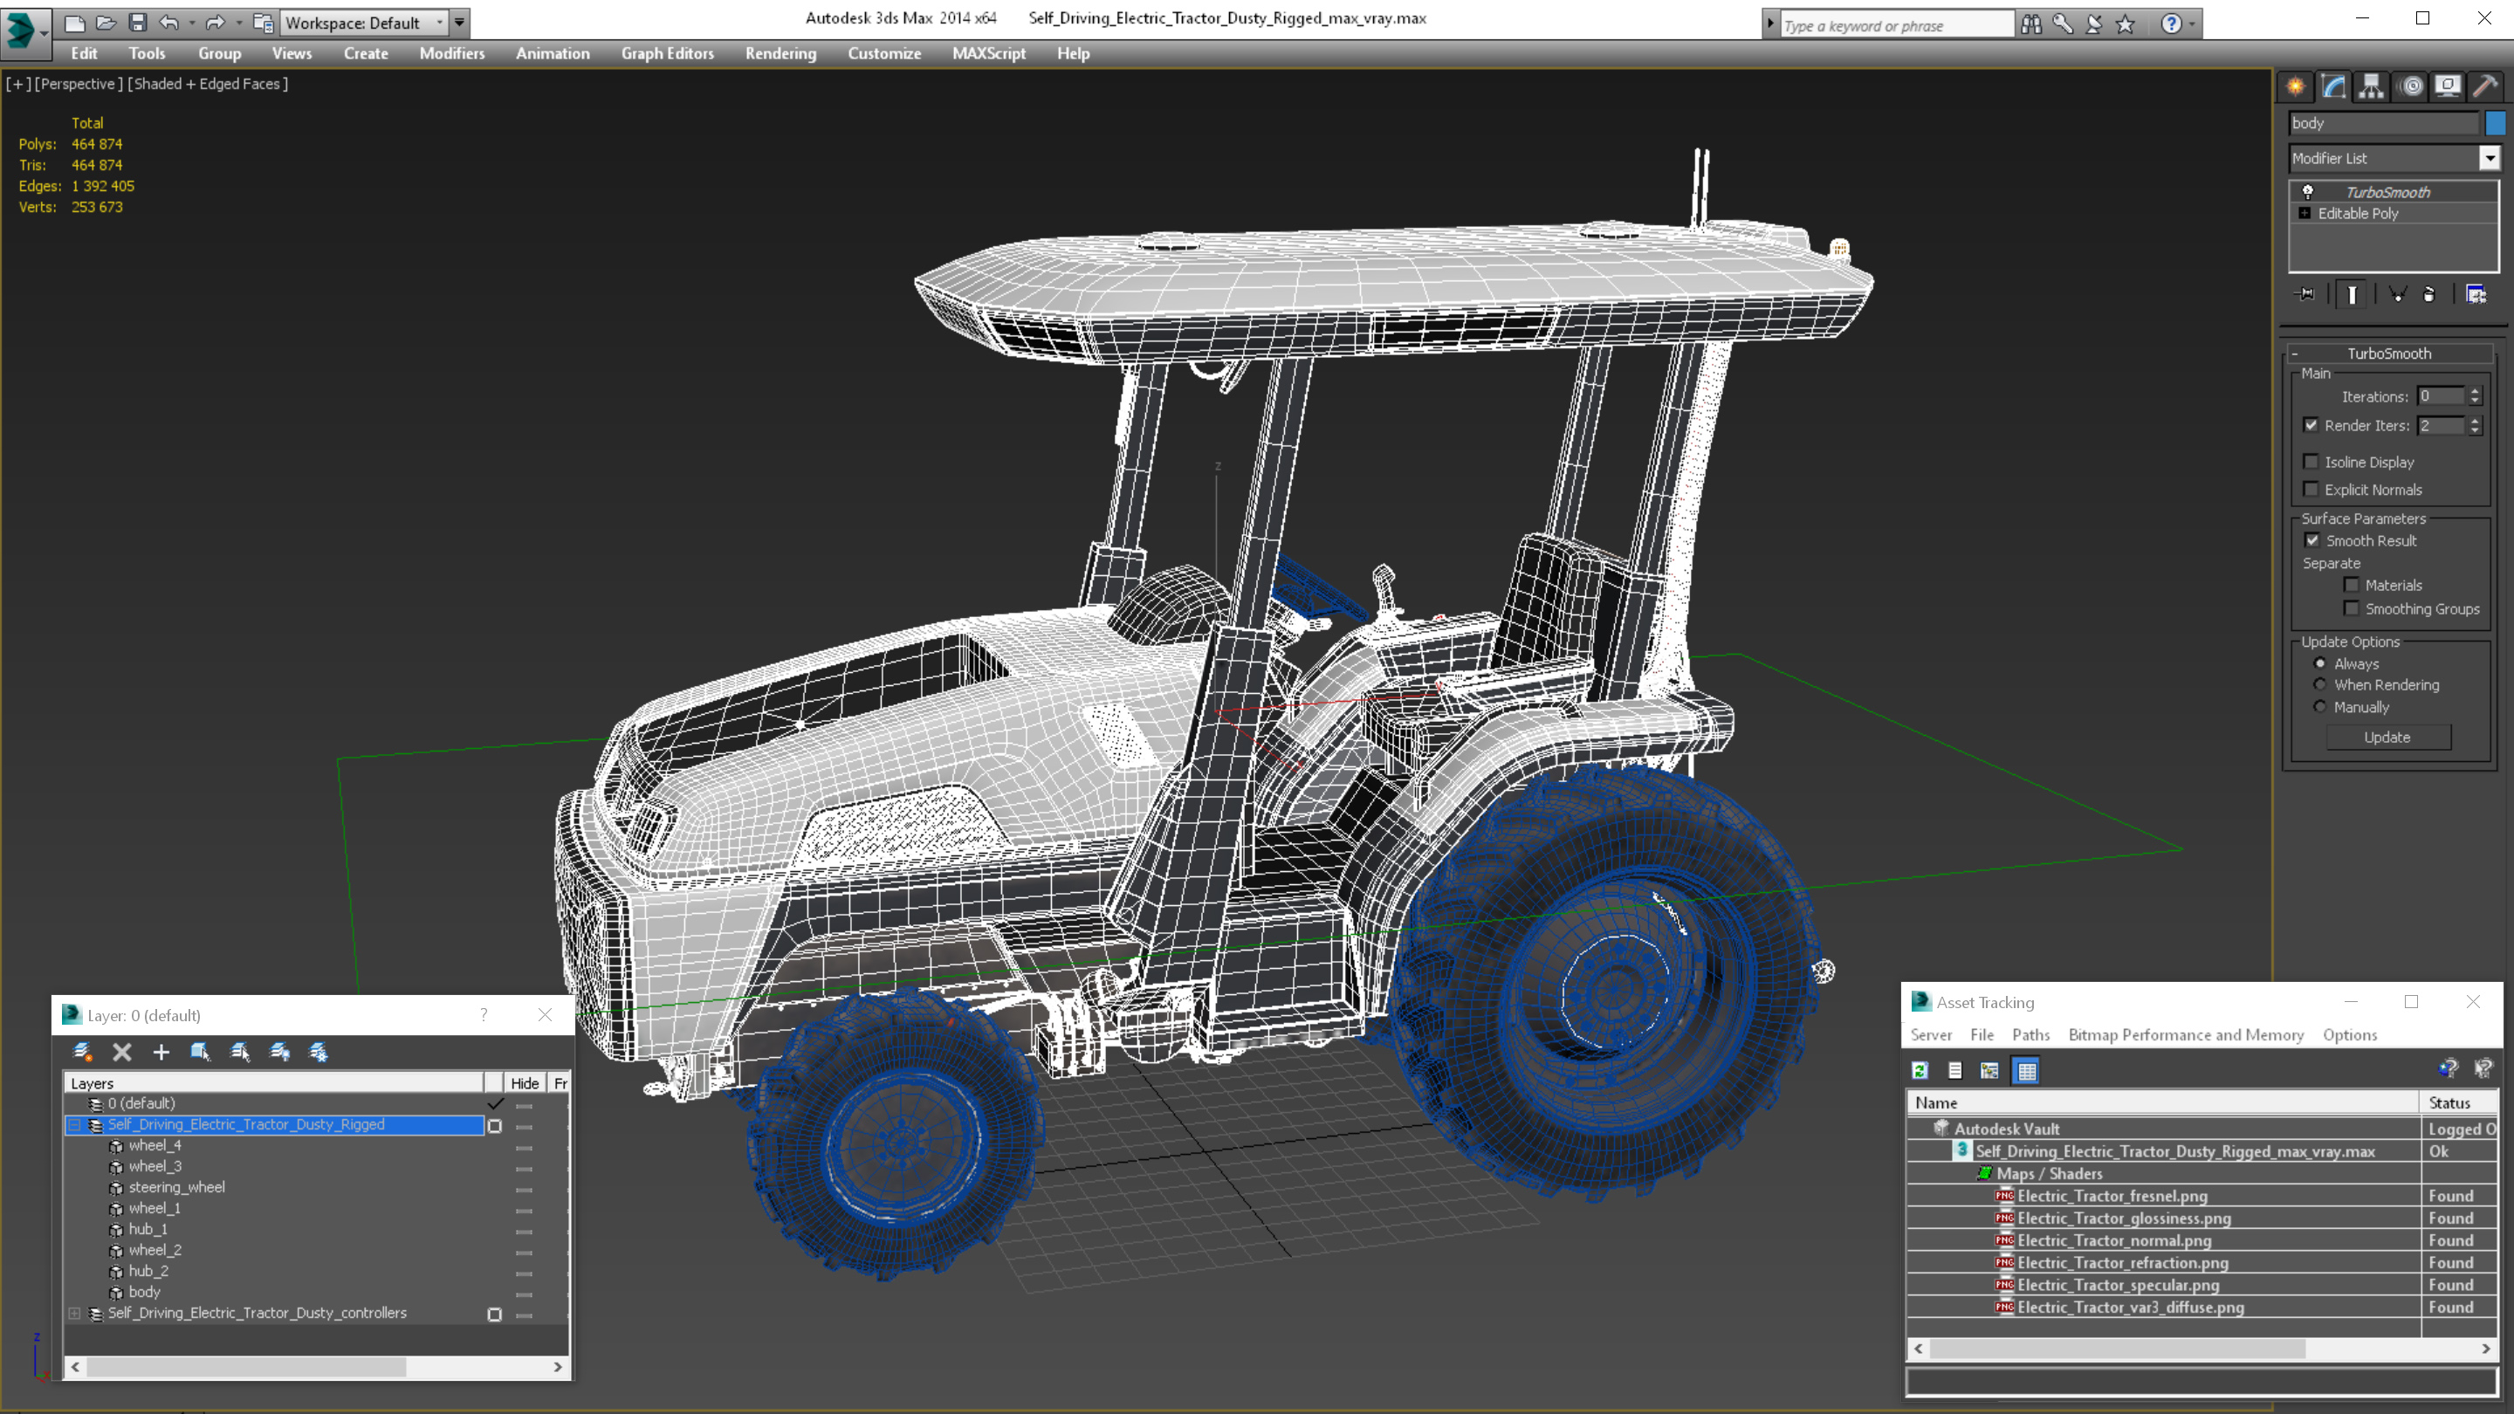This screenshot has width=2514, height=1414.
Task: Open Bitmap Performance and Memory menu
Action: [2185, 1034]
